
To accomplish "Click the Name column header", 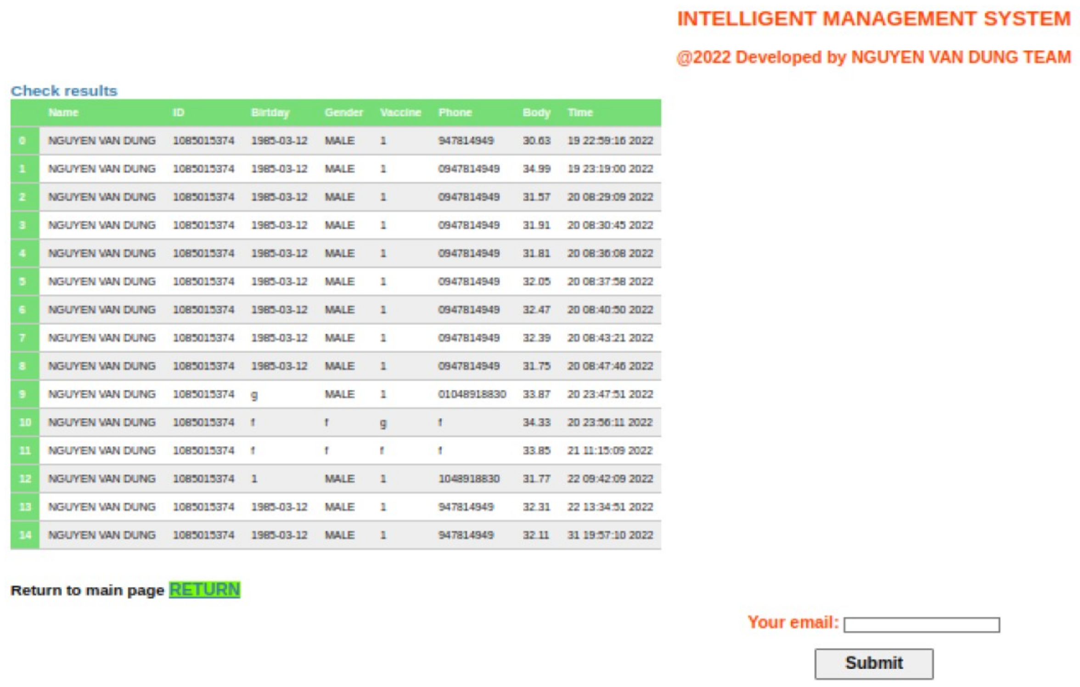I will (63, 112).
